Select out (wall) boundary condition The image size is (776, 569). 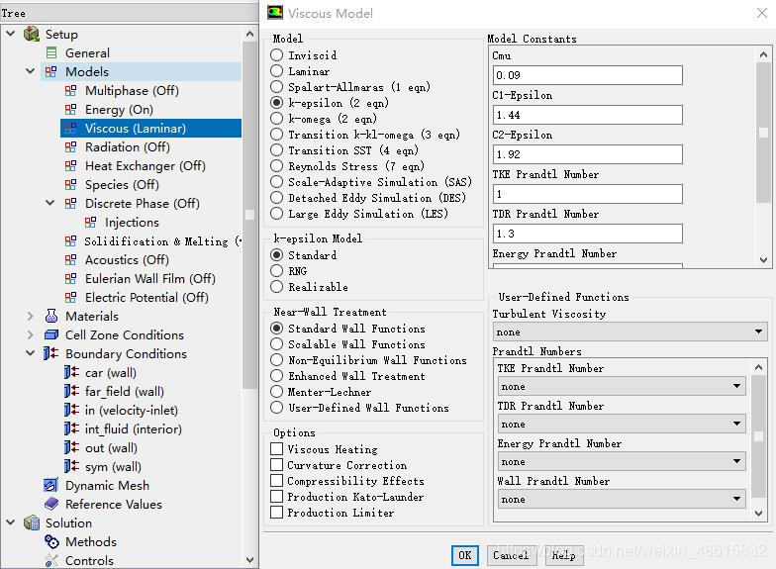tap(111, 447)
